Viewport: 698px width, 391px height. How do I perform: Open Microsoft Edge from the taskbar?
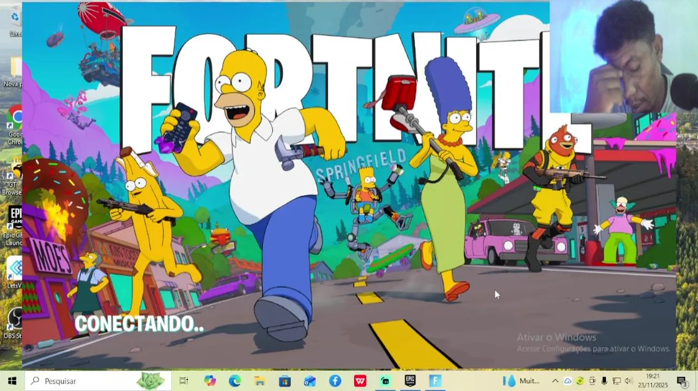coord(235,381)
